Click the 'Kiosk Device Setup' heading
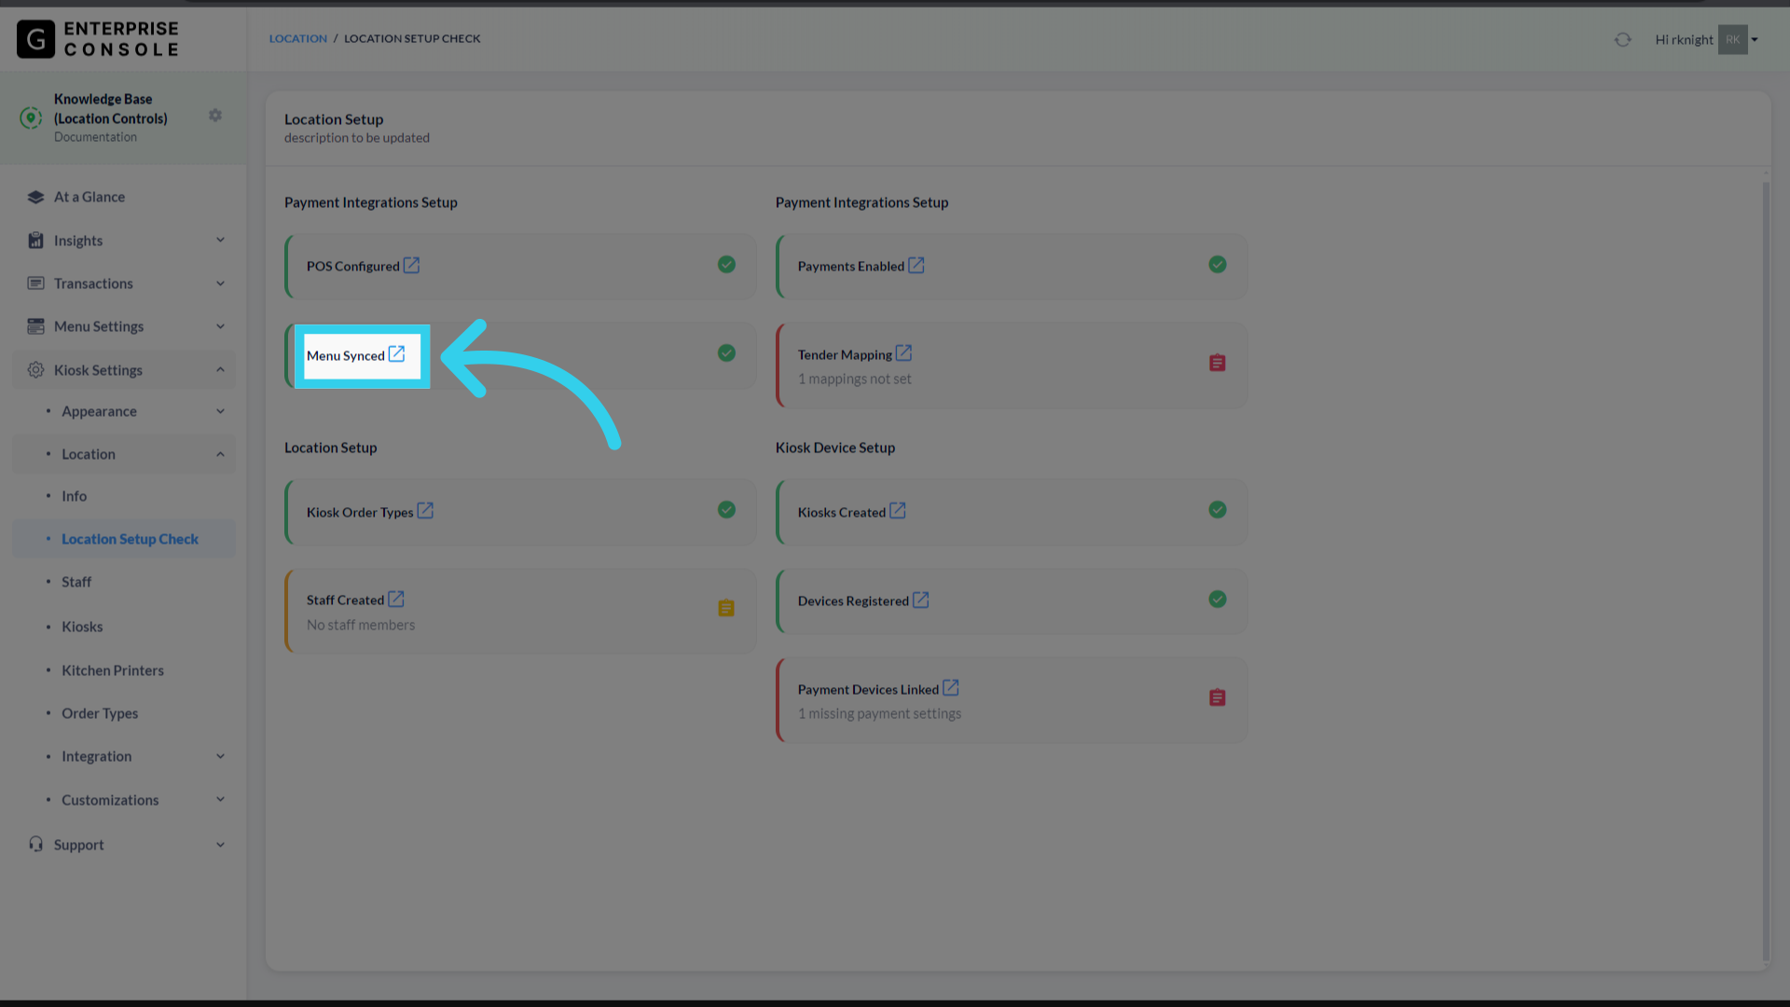This screenshot has width=1790, height=1007. 835,448
